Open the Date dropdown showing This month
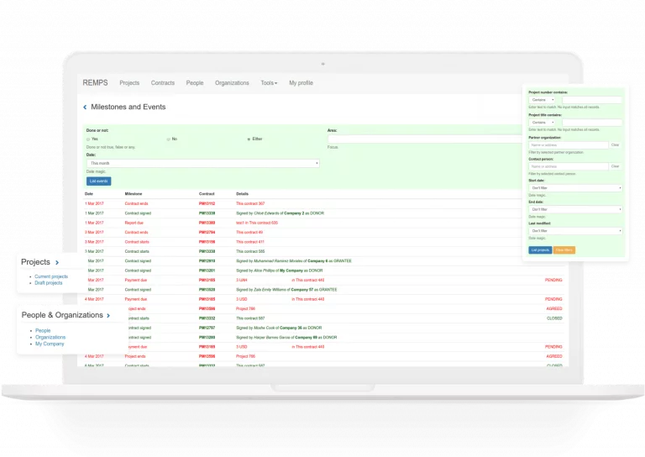The height and width of the screenshot is (457, 645). pyautogui.click(x=202, y=163)
